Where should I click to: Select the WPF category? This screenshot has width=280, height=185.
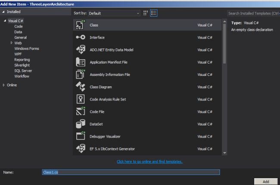click(x=18, y=54)
